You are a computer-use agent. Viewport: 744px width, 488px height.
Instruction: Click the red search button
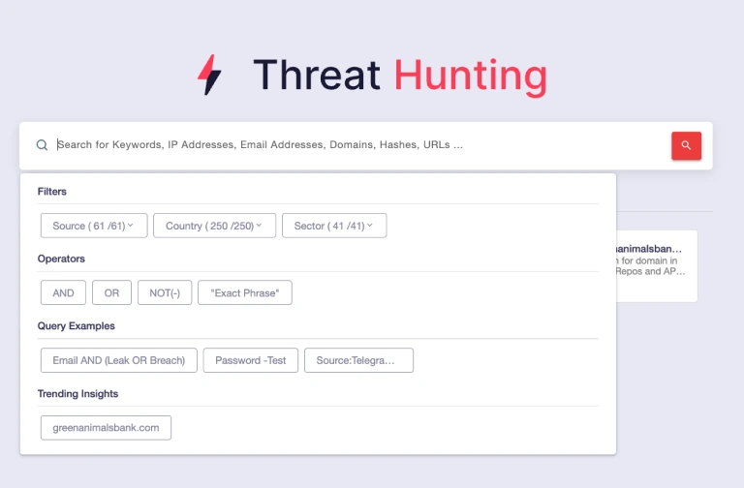click(x=686, y=145)
